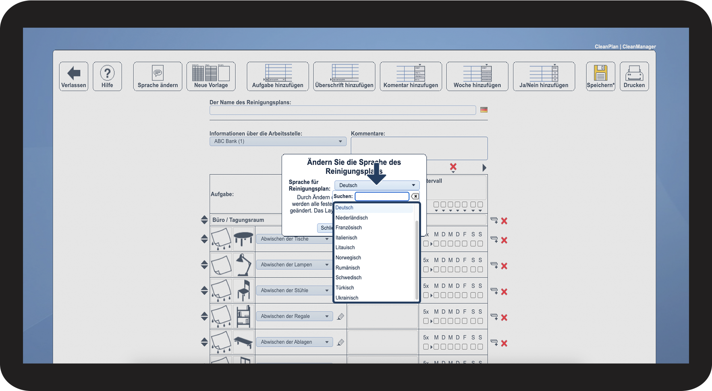Check the Monday box for Abwischen der Tische
712x391 pixels.
click(436, 243)
